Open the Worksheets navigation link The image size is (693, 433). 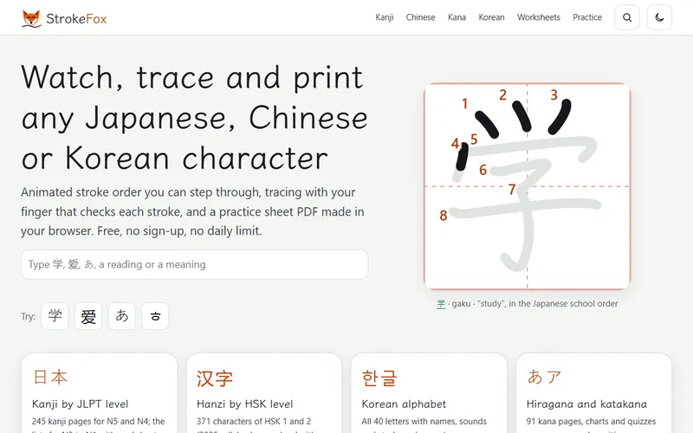coord(538,17)
